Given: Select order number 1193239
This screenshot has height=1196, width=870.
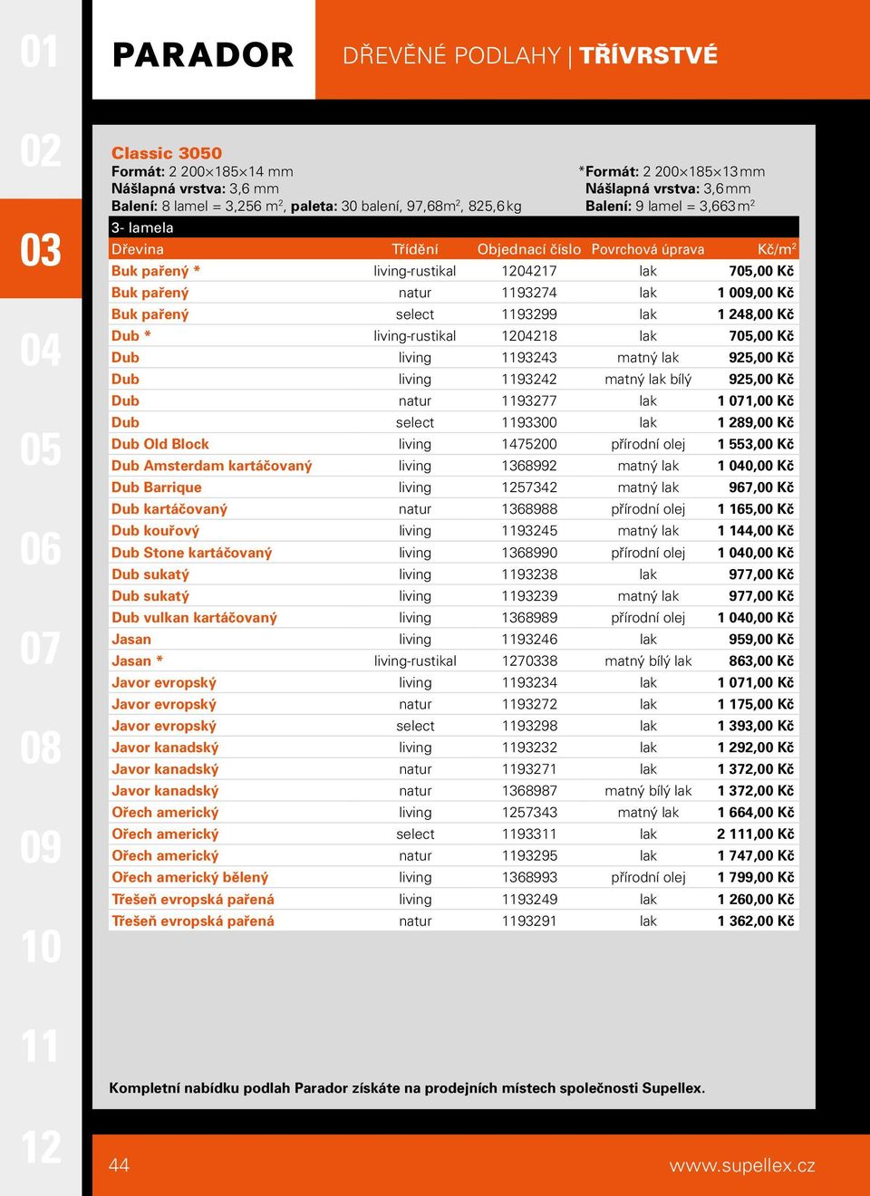Looking at the screenshot, I should tap(529, 596).
